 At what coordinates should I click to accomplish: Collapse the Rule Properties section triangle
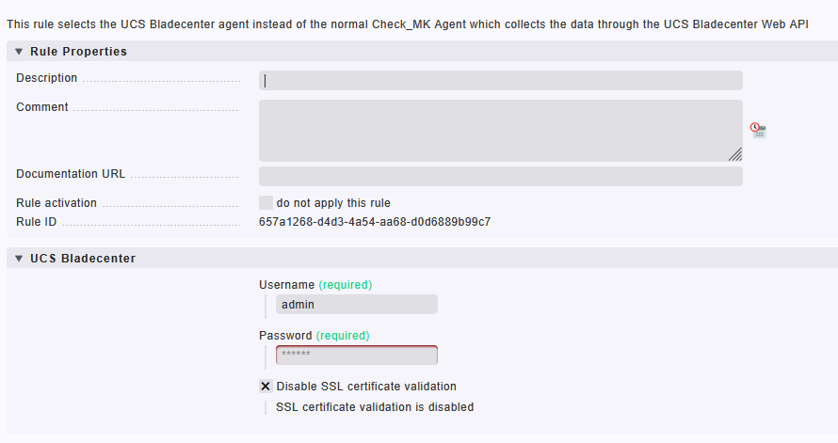[x=19, y=51]
